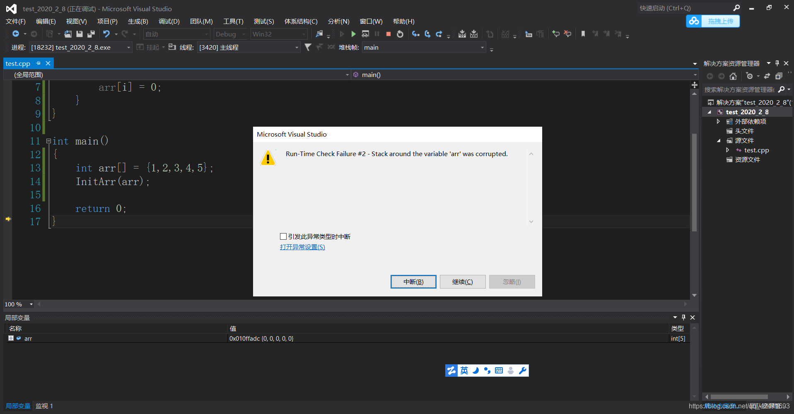Open the File (文件) menu

tap(16, 21)
